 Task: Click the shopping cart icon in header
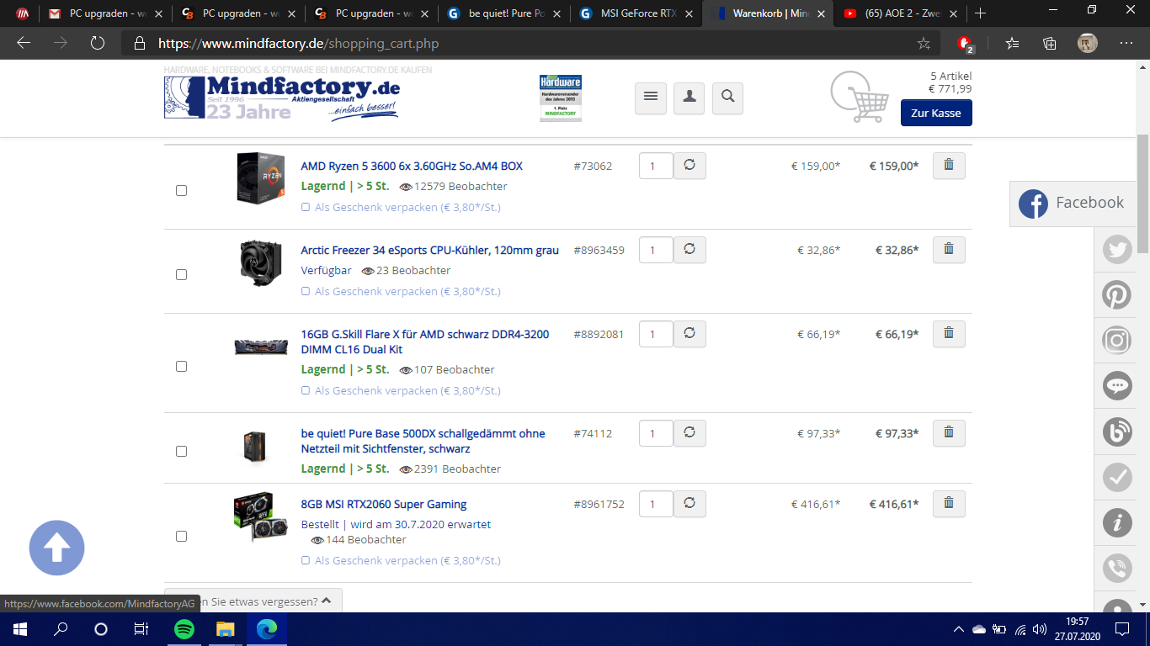pos(860,96)
